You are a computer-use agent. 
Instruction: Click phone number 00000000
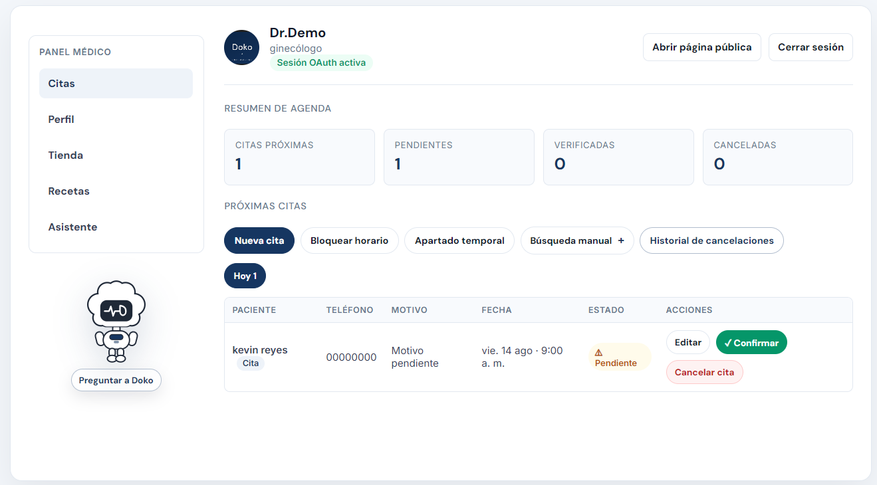[351, 357]
